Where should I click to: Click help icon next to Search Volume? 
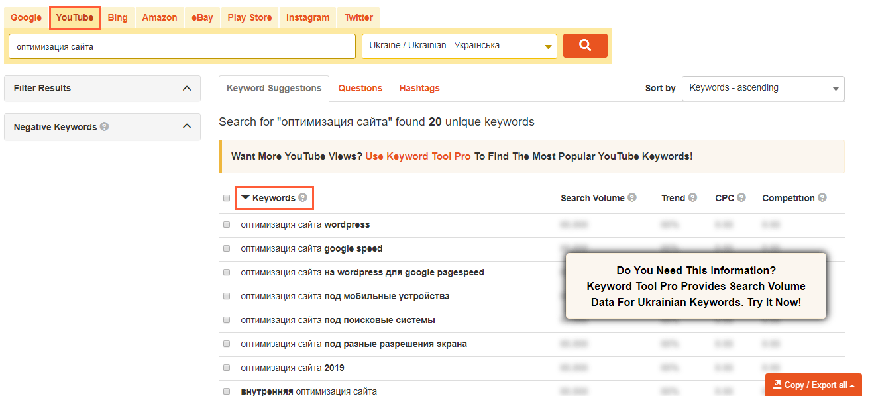(x=632, y=198)
